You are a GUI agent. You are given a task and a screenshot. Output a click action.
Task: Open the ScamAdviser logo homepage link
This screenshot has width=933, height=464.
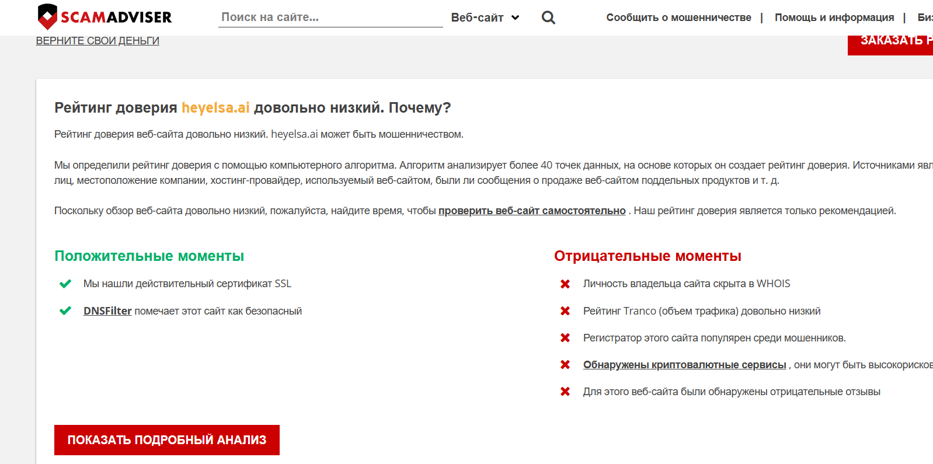pyautogui.click(x=105, y=17)
